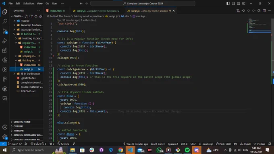Toggle primary side bar visibility
Viewport: 274px width, 154px height.
click(228, 4)
